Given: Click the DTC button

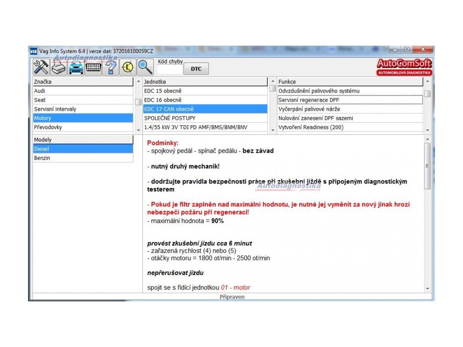Looking at the screenshot, I should coord(196,69).
